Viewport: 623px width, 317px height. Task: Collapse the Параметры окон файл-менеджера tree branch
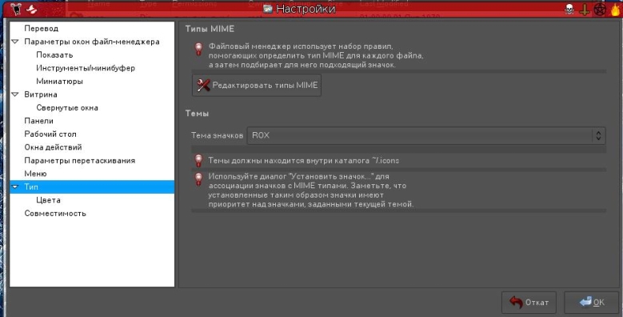coord(15,42)
